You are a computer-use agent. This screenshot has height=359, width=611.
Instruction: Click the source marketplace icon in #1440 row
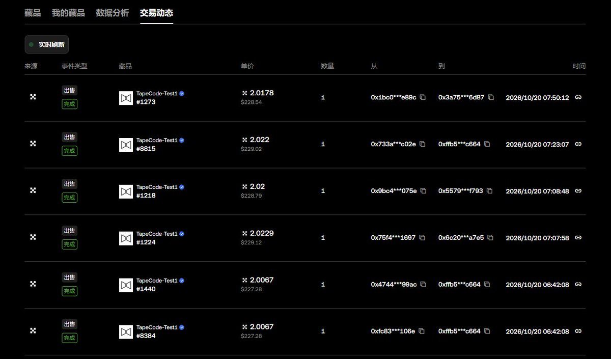pyautogui.click(x=33, y=284)
